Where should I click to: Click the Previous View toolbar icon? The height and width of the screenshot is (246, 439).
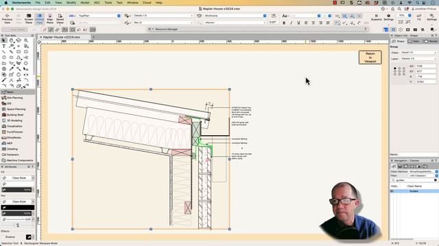7,18
